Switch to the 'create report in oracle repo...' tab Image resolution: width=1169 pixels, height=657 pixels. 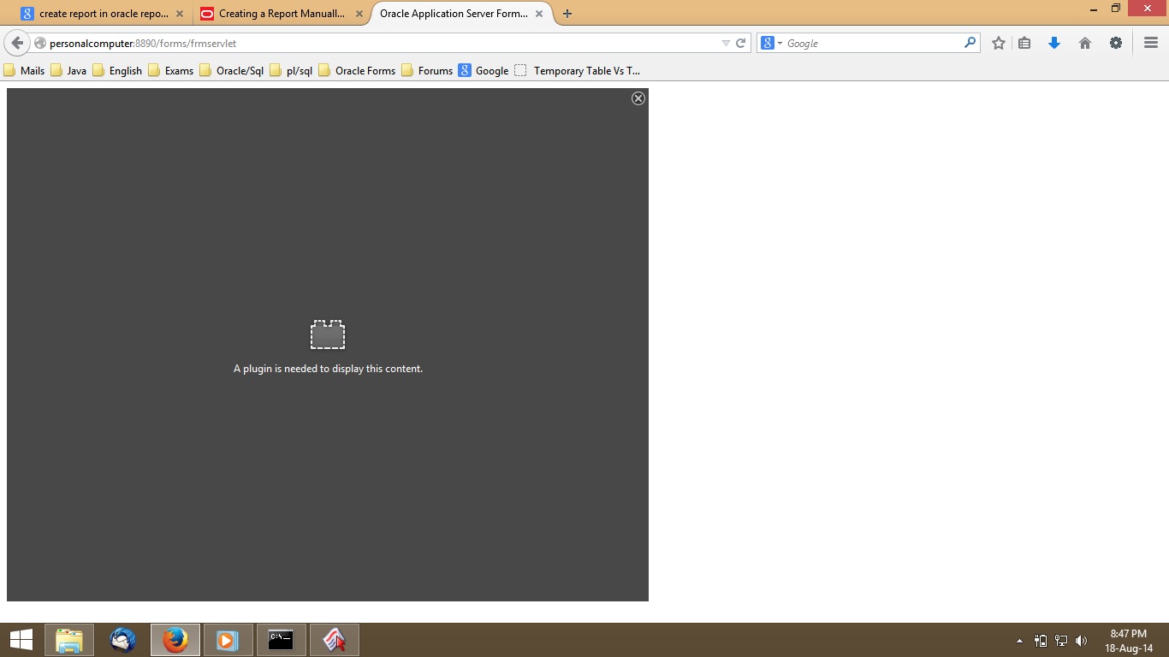tap(103, 14)
